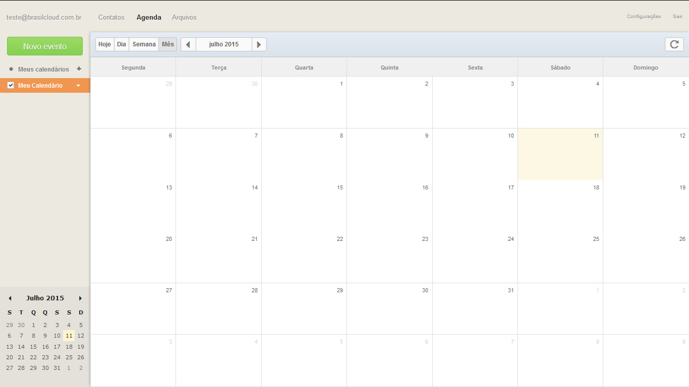Select day 27 in mini calendar
Image resolution: width=689 pixels, height=387 pixels.
click(10, 368)
